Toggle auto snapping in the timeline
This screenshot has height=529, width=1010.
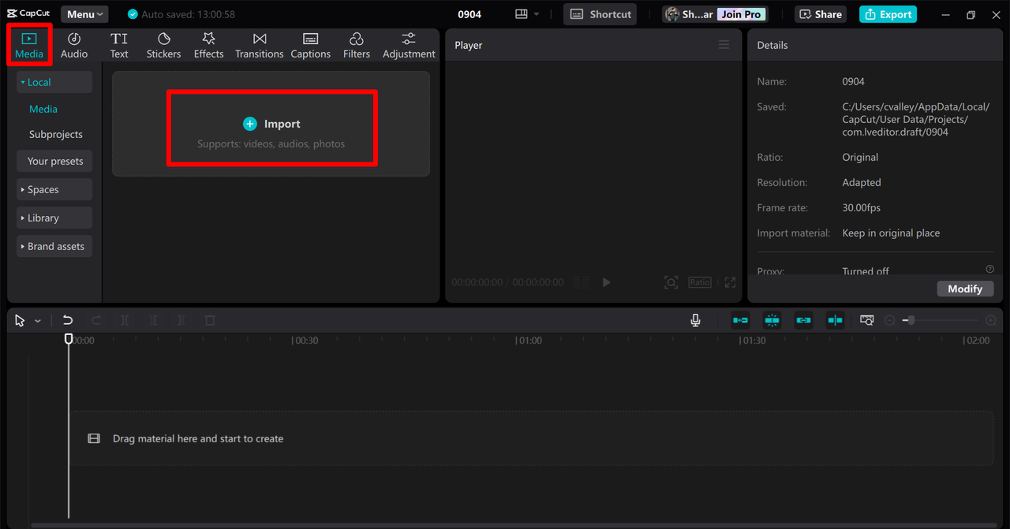tap(772, 320)
